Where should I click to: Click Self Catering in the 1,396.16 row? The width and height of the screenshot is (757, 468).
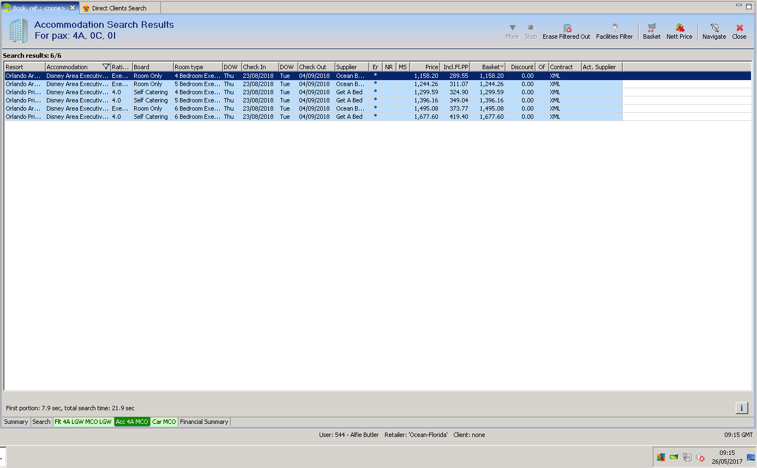151,100
